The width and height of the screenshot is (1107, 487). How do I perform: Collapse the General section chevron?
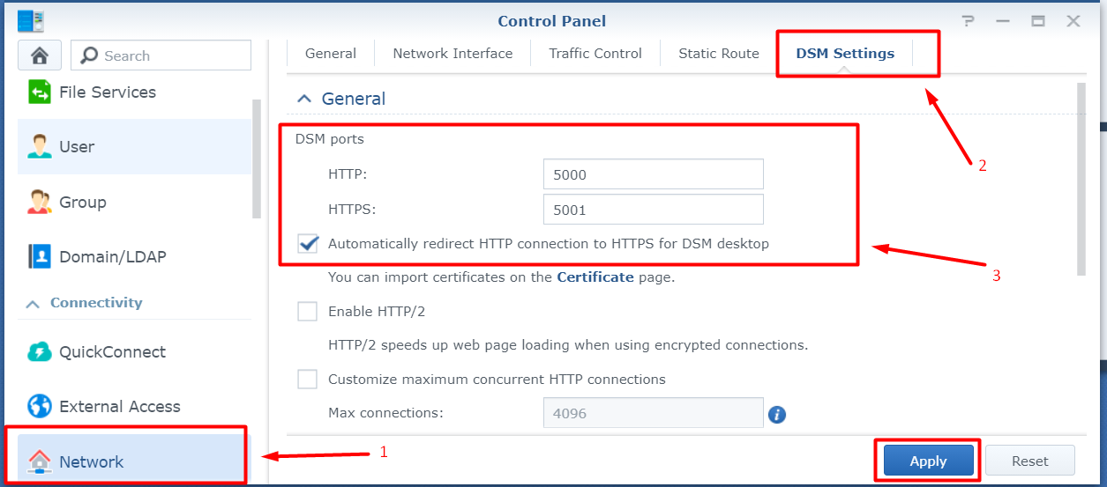pos(304,99)
